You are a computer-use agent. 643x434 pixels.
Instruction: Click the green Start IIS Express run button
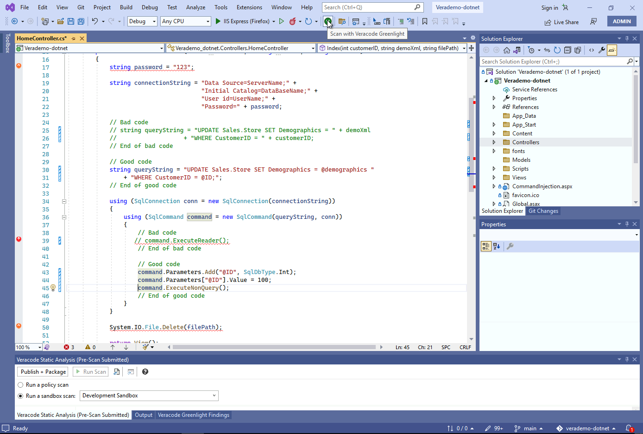click(218, 21)
